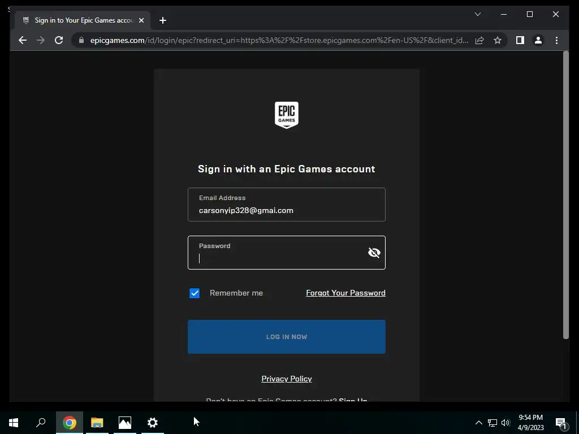Open the taskbar clock and date
Screen dimensions: 579x434
(x=530, y=423)
